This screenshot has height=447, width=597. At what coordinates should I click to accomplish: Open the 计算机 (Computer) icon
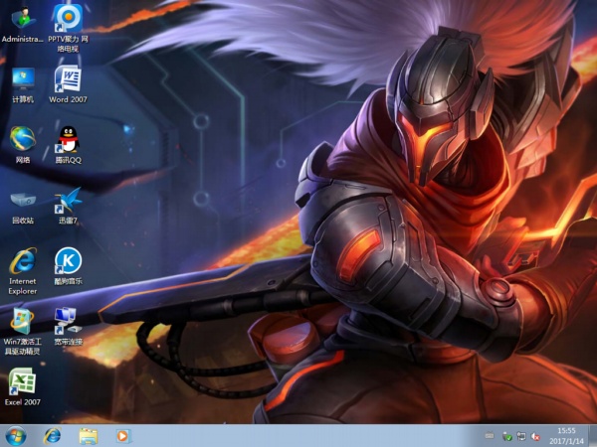tap(23, 85)
